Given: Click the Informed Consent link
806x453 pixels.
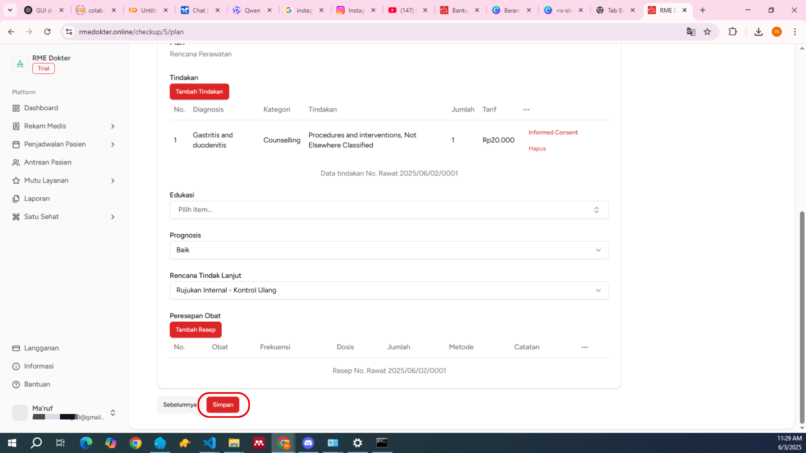Looking at the screenshot, I should (x=553, y=133).
